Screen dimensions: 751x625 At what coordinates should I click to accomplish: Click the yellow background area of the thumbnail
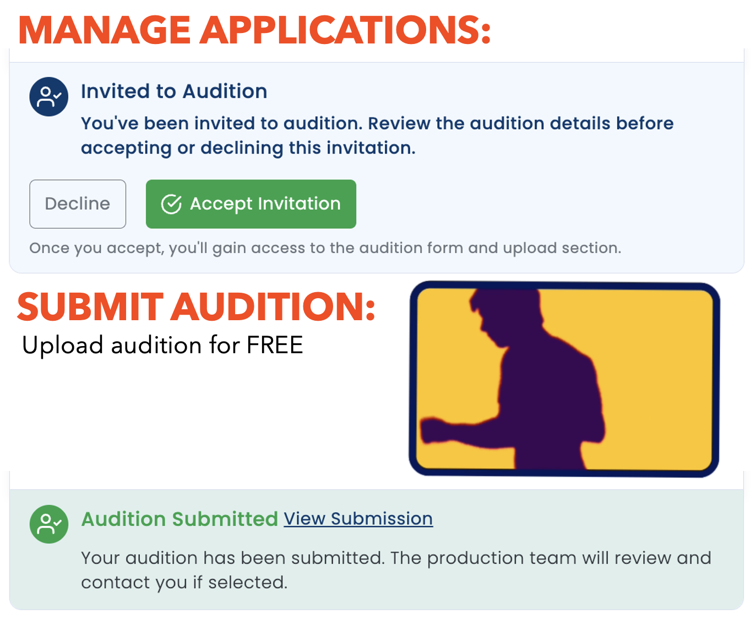655,380
